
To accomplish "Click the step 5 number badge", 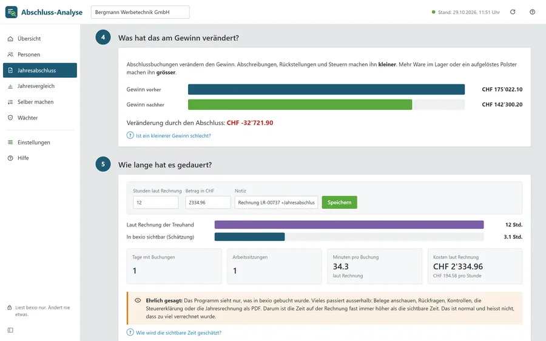I will pyautogui.click(x=103, y=164).
